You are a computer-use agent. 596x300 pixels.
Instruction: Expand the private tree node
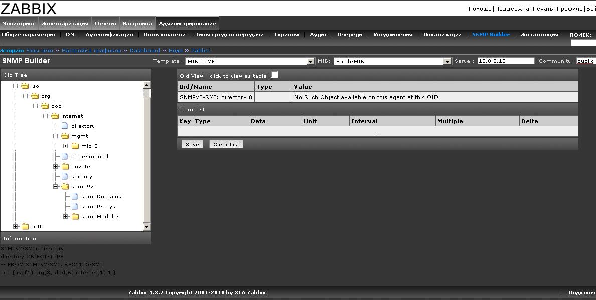(x=55, y=167)
